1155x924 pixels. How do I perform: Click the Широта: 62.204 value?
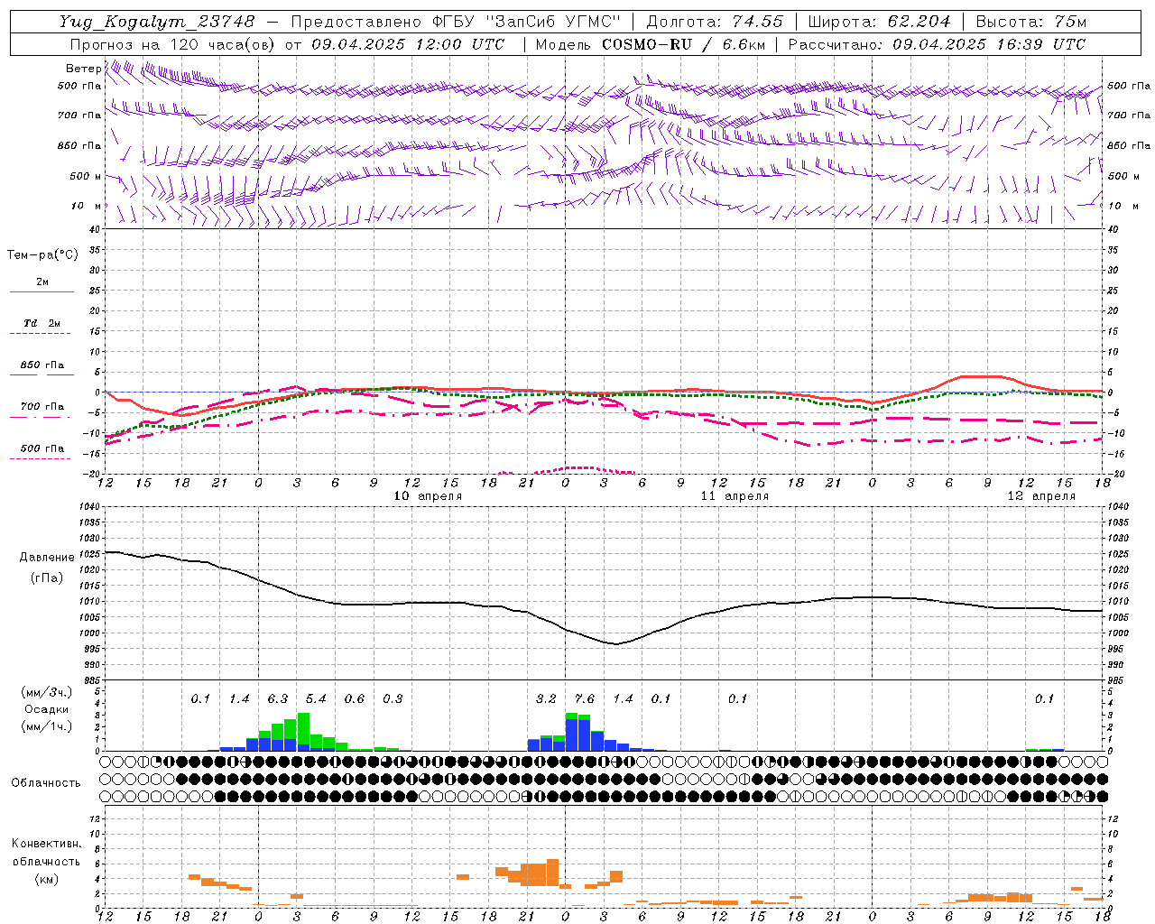point(879,22)
